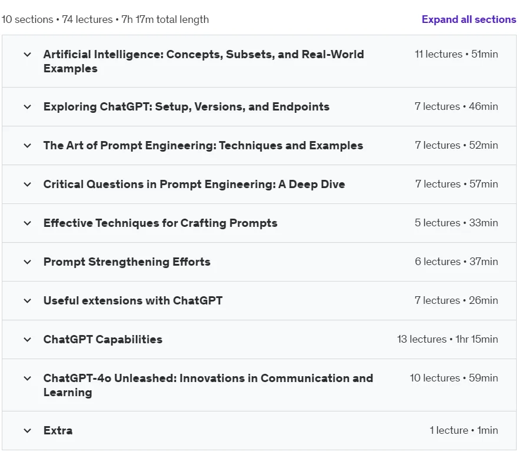Click Expand all sections link
Image resolution: width=519 pixels, height=452 pixels.
tap(468, 19)
